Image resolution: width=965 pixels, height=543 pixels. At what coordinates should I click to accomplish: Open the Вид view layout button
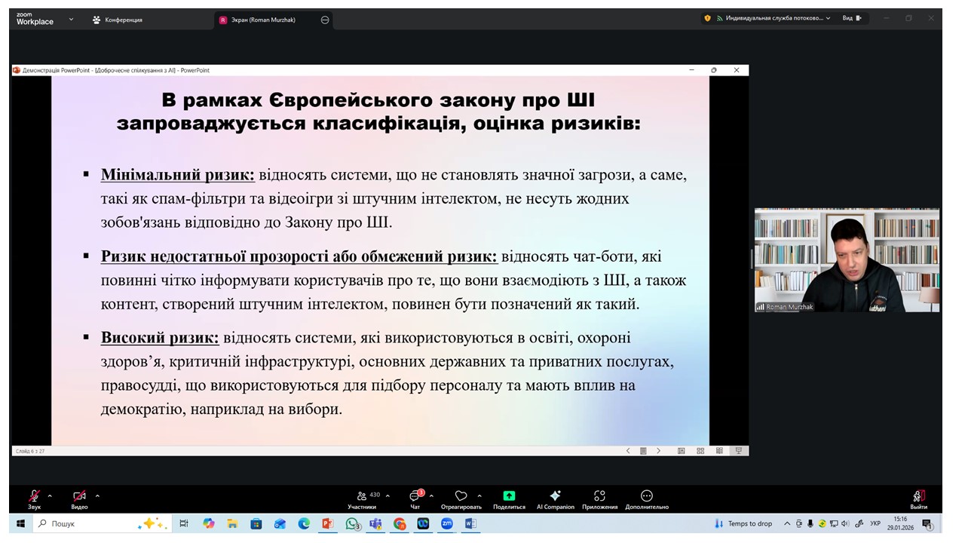[x=851, y=18]
